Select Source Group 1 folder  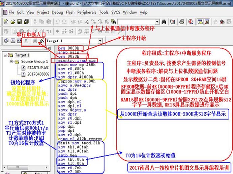point(34,61)
